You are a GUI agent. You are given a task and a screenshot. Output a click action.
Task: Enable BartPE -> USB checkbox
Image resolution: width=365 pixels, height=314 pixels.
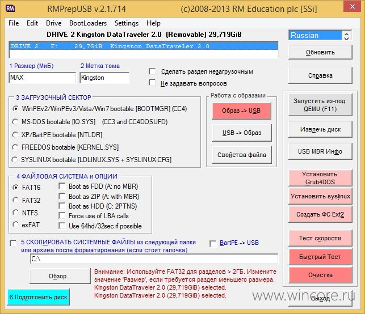[213, 244]
